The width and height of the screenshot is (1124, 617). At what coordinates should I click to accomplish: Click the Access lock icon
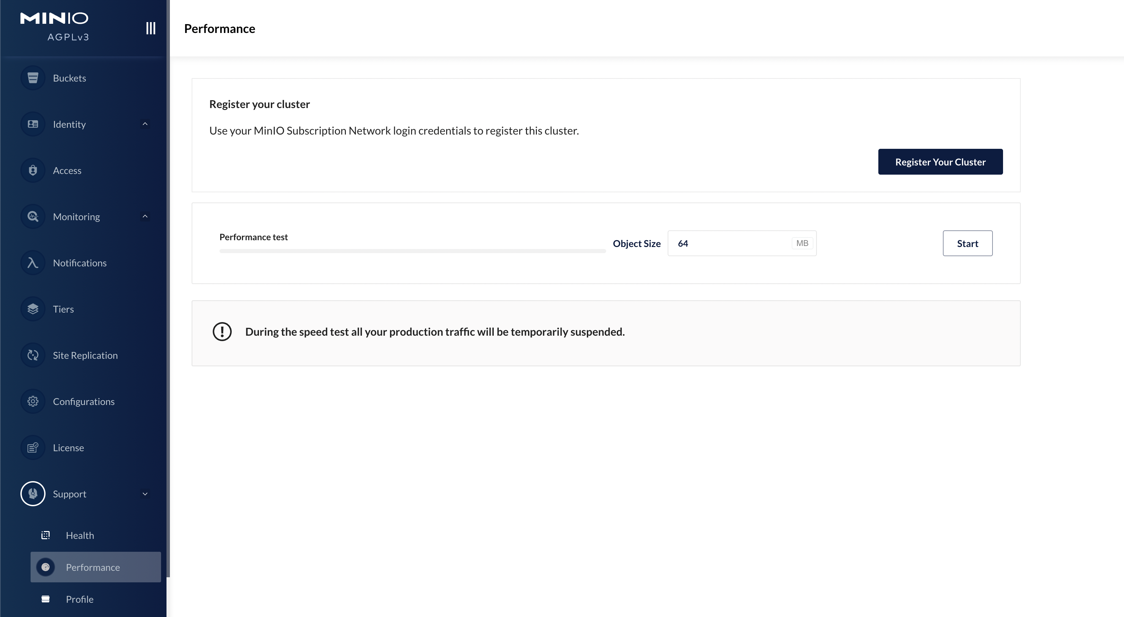point(33,171)
